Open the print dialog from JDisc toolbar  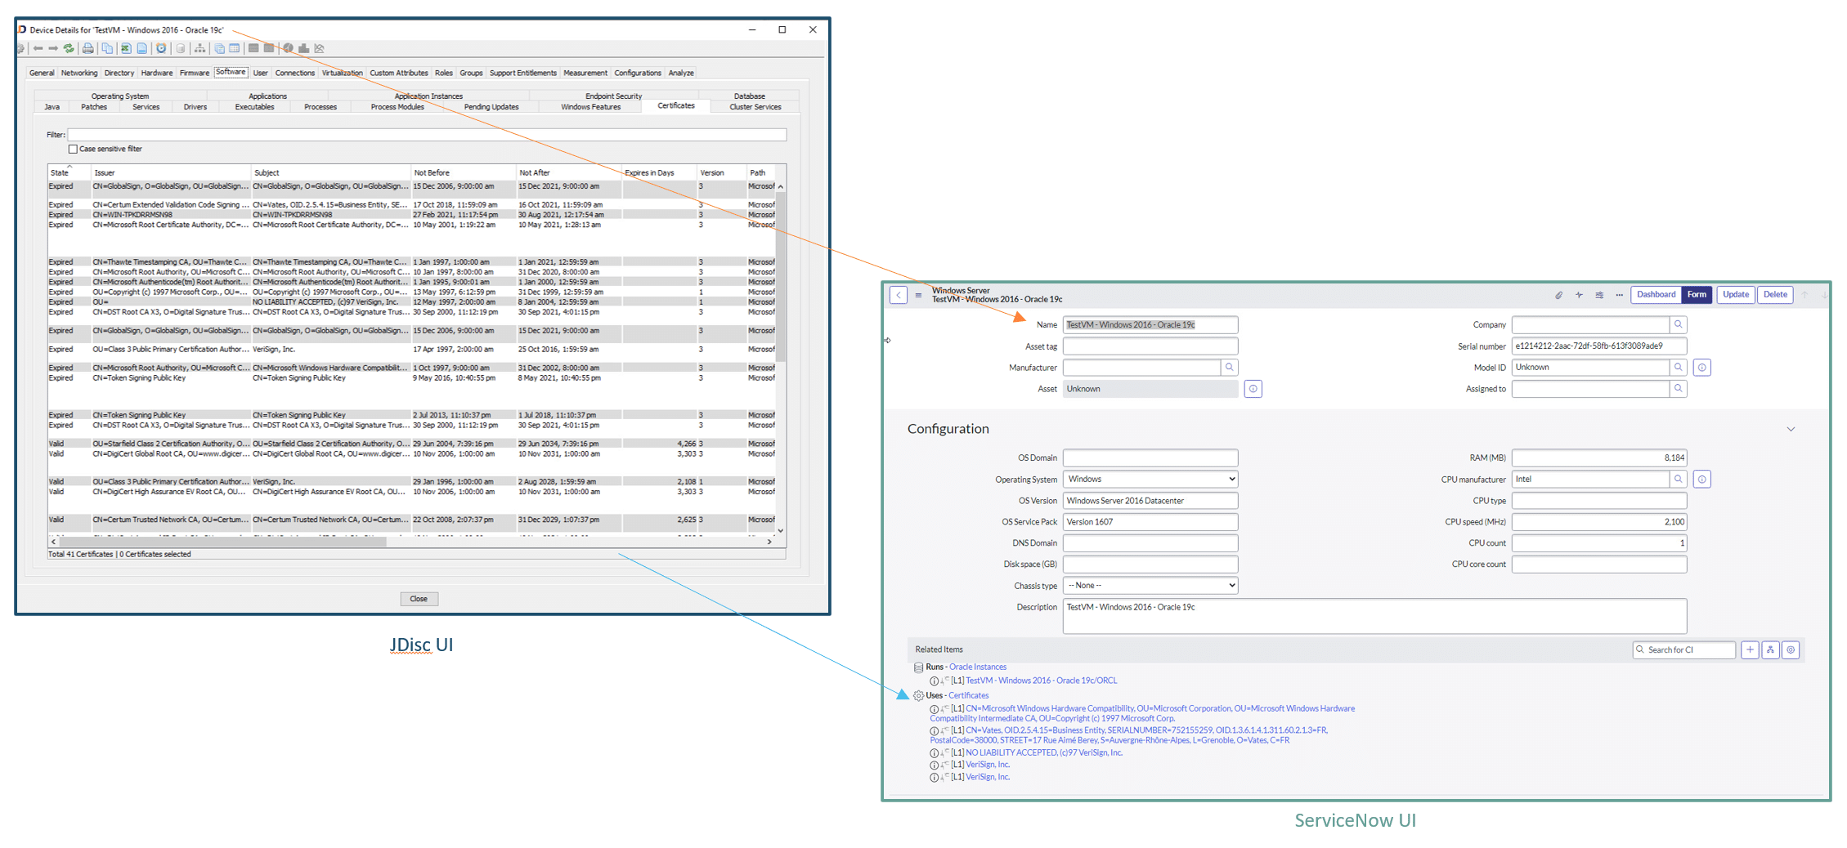(87, 49)
